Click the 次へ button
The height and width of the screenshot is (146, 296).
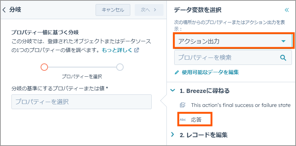149,10
